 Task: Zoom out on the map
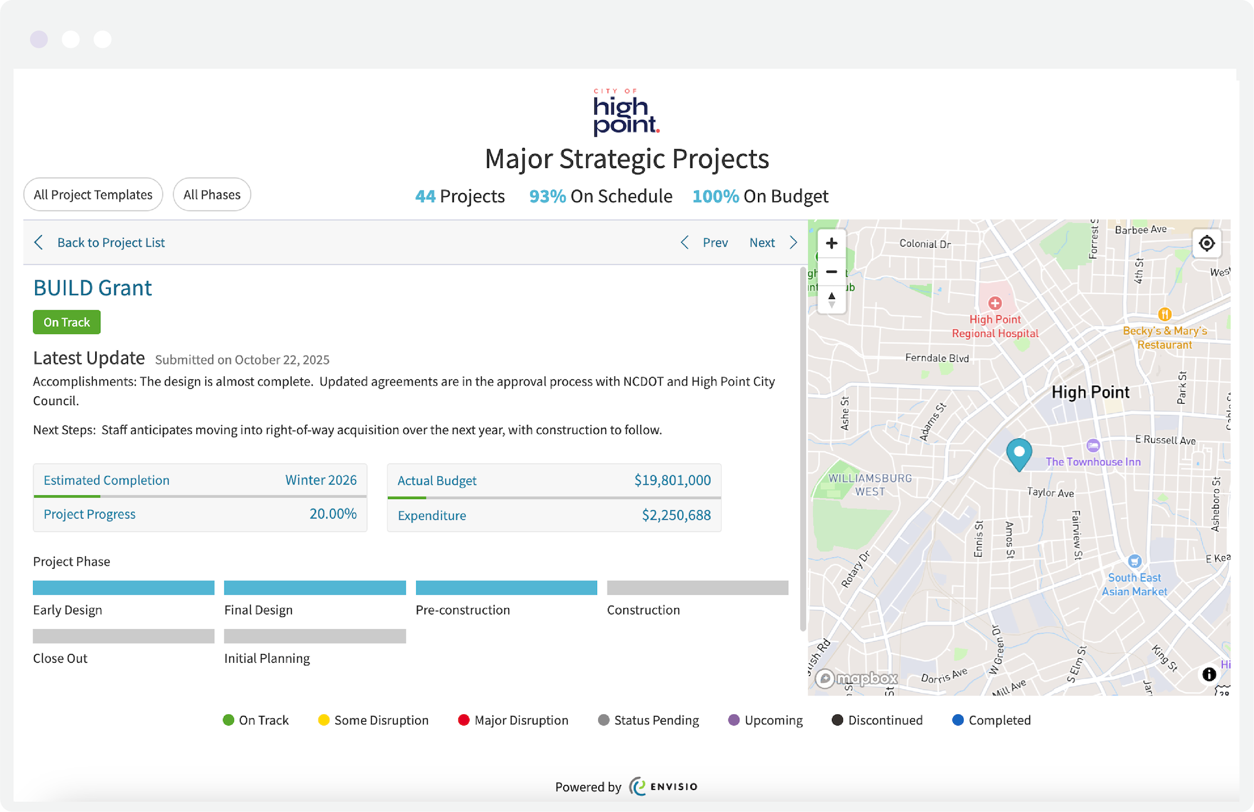click(x=831, y=272)
